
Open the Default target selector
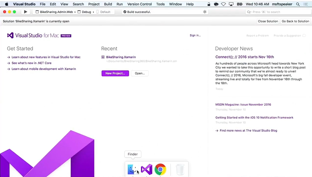tap(103, 12)
